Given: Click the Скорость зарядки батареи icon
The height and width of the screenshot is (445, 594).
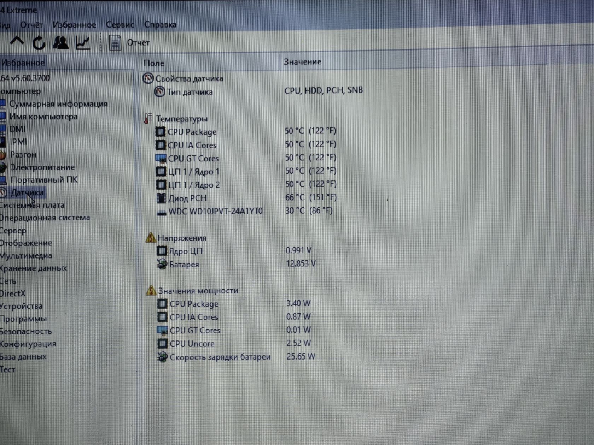Looking at the screenshot, I should (162, 357).
